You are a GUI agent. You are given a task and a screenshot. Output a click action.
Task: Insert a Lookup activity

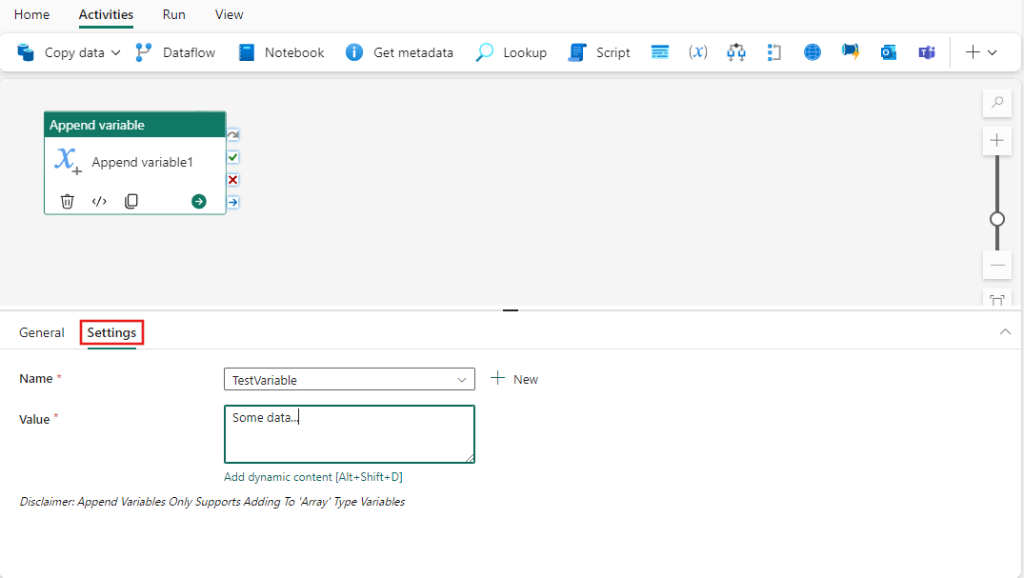tap(511, 52)
